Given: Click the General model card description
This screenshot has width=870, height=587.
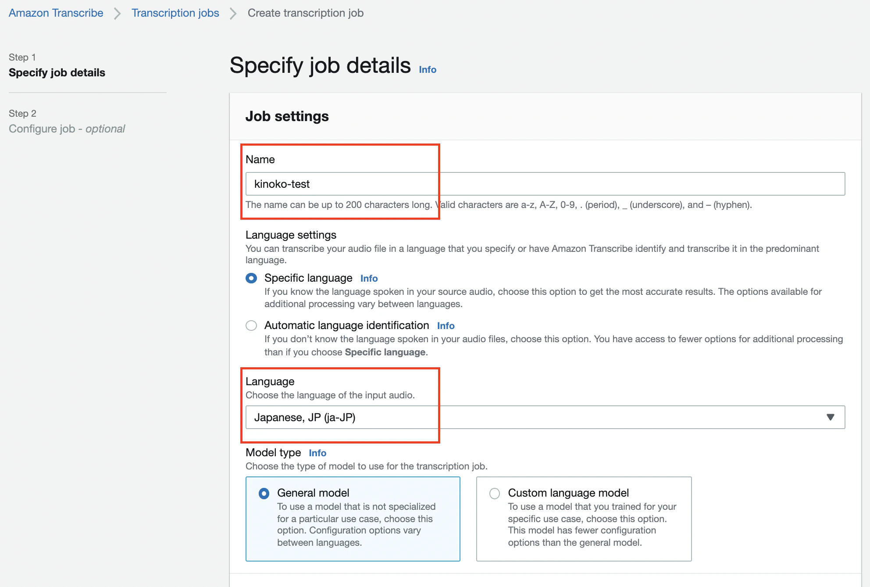Looking at the screenshot, I should (356, 524).
